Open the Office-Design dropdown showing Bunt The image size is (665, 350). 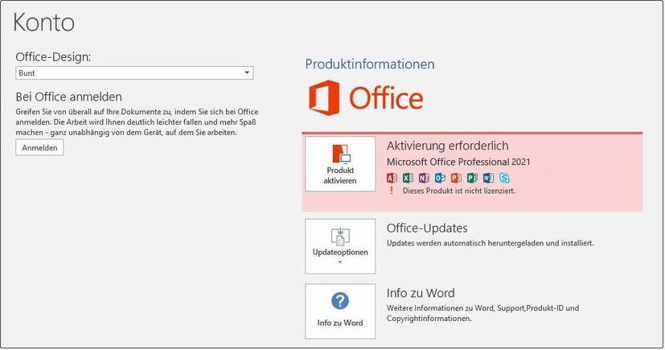point(134,73)
